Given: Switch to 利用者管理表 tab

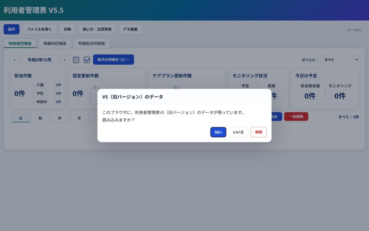Looking at the screenshot, I should click(x=20, y=44).
